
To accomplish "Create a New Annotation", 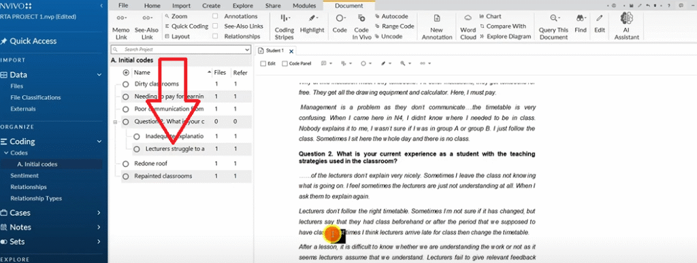I will point(436,27).
